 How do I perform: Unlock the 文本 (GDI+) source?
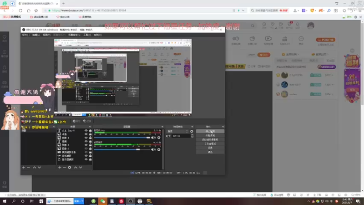coord(90,131)
